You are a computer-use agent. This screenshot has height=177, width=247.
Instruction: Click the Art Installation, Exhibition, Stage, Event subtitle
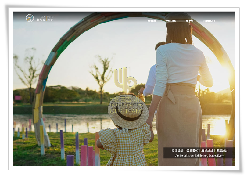click(x=199, y=156)
